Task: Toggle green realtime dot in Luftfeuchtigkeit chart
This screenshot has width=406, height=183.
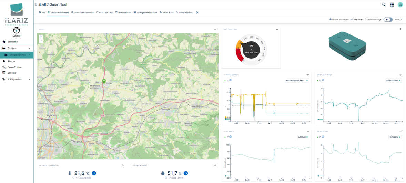Action: coord(318,80)
